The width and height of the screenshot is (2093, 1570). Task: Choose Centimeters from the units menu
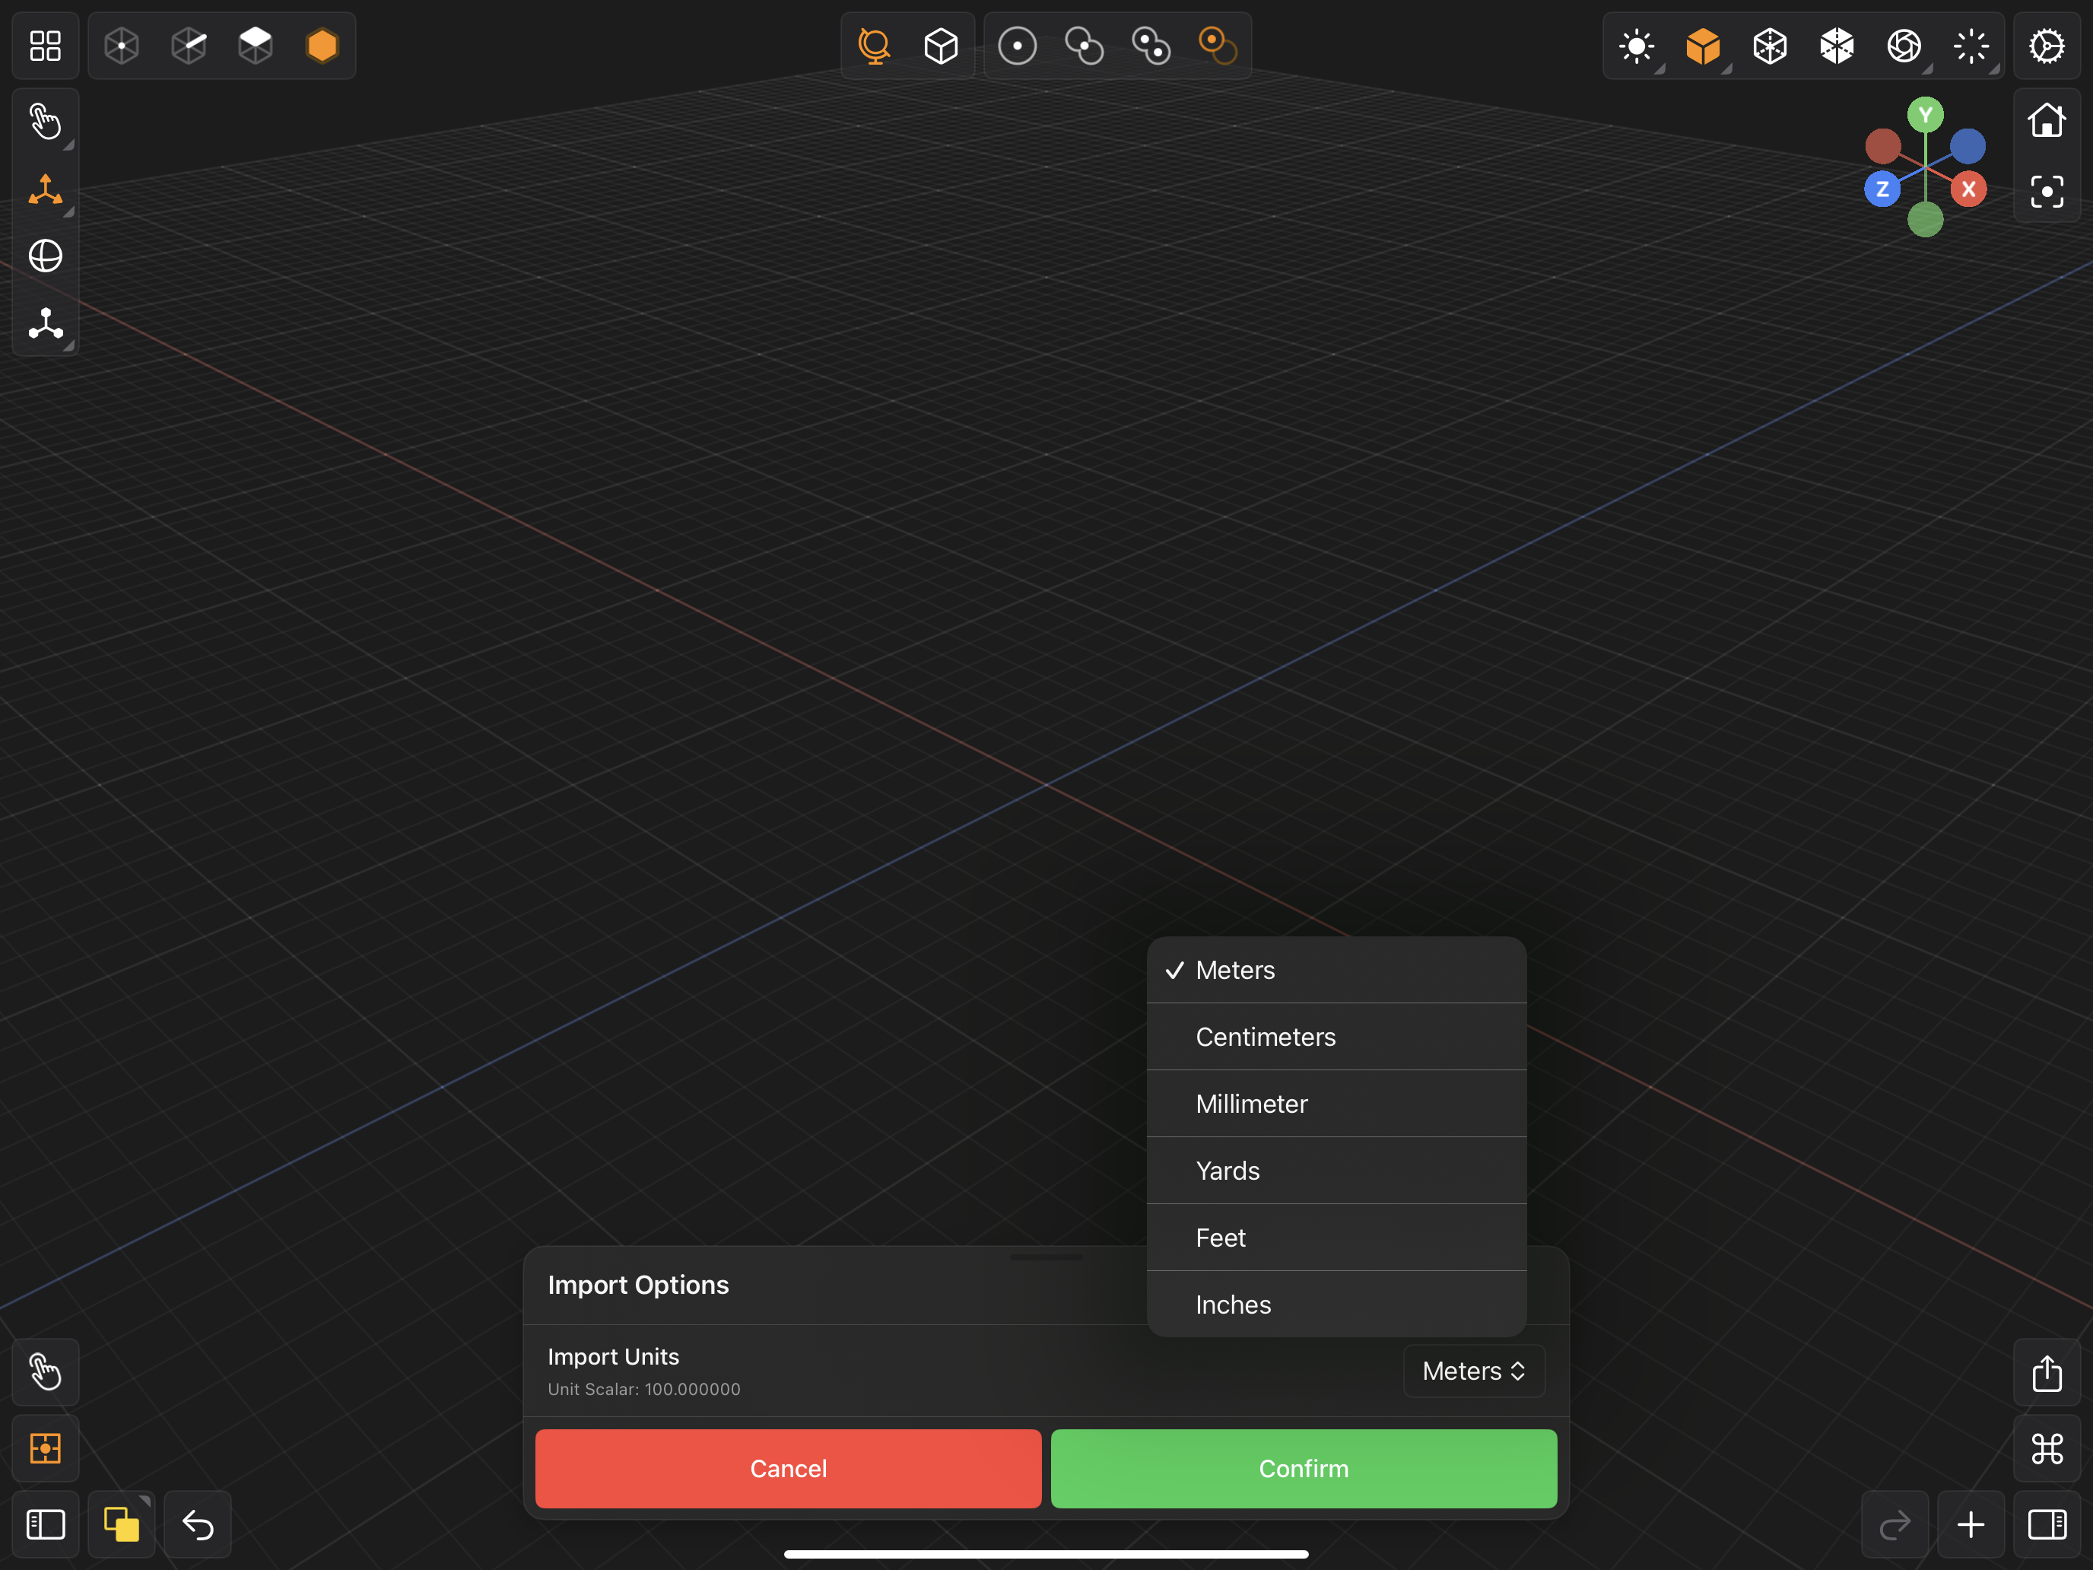[x=1336, y=1038]
